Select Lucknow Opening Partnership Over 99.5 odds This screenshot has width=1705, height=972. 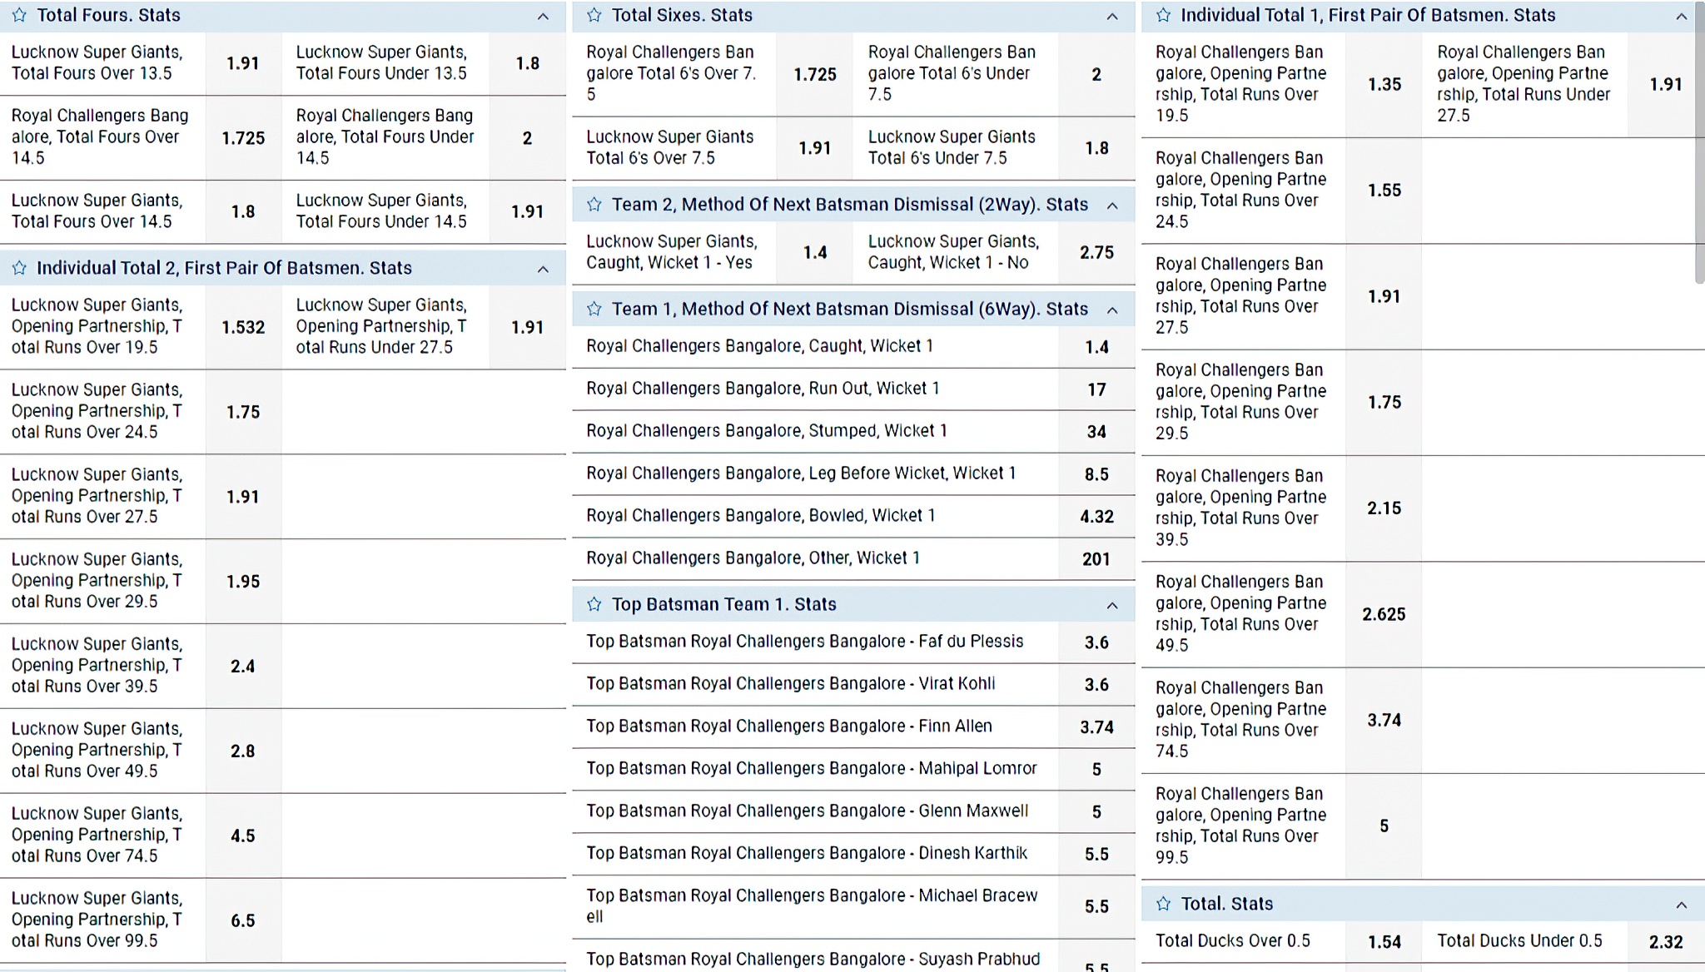point(243,921)
